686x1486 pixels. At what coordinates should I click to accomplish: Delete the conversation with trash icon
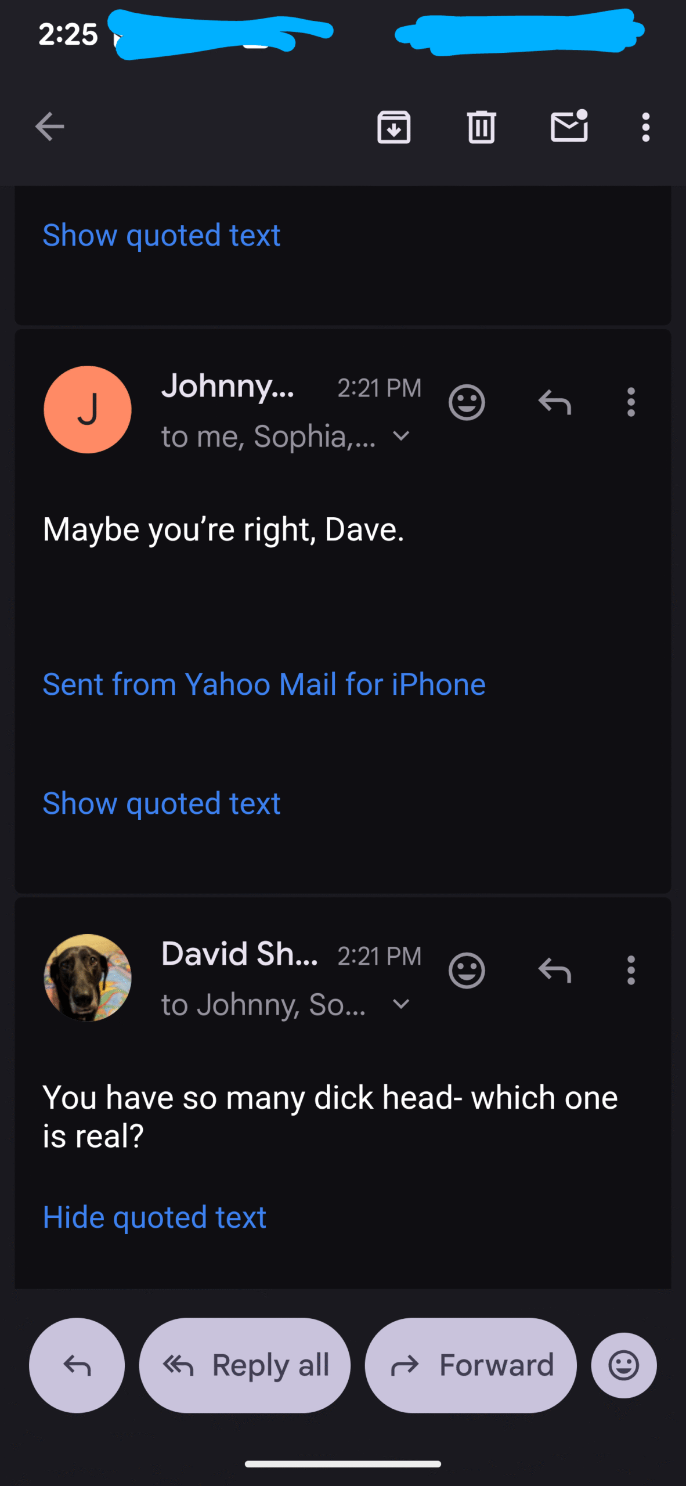pos(481,127)
